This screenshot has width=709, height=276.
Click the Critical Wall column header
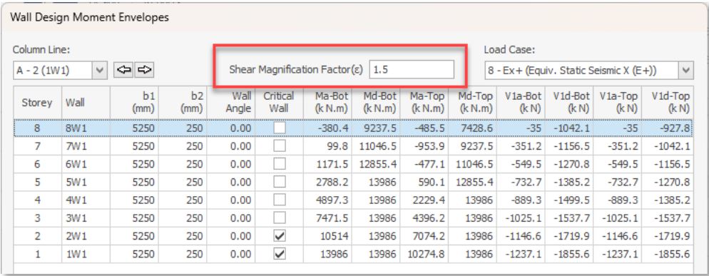tap(280, 103)
